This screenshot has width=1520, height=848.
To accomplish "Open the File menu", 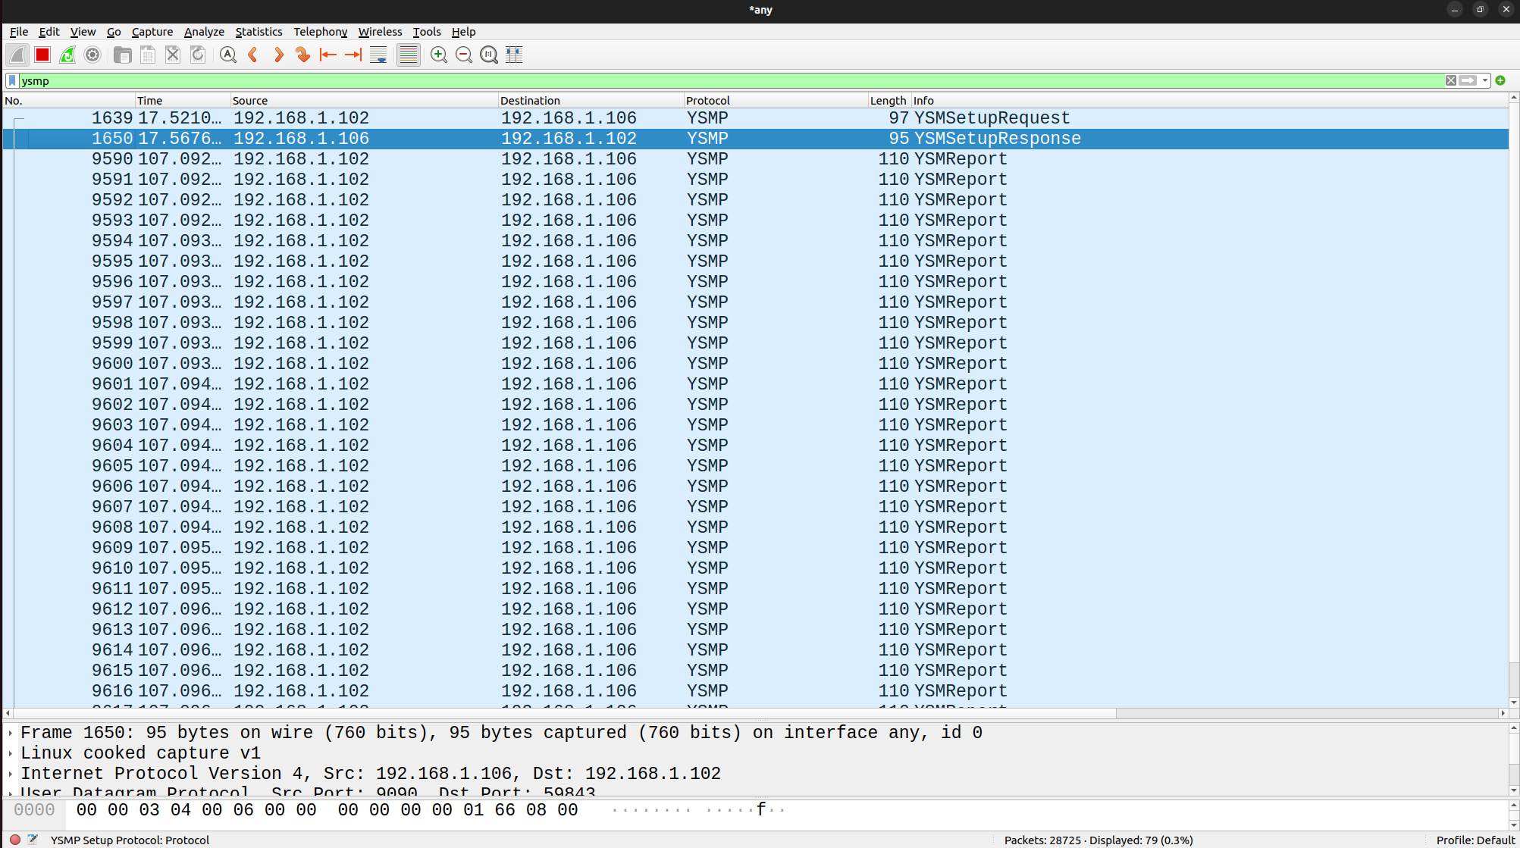I will pos(19,32).
